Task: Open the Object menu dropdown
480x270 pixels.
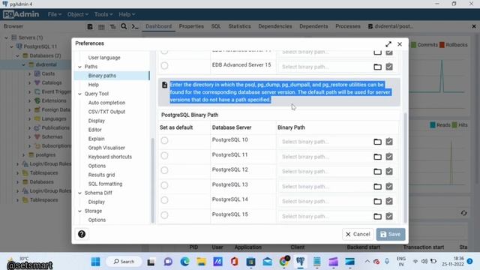Action: coord(78,14)
